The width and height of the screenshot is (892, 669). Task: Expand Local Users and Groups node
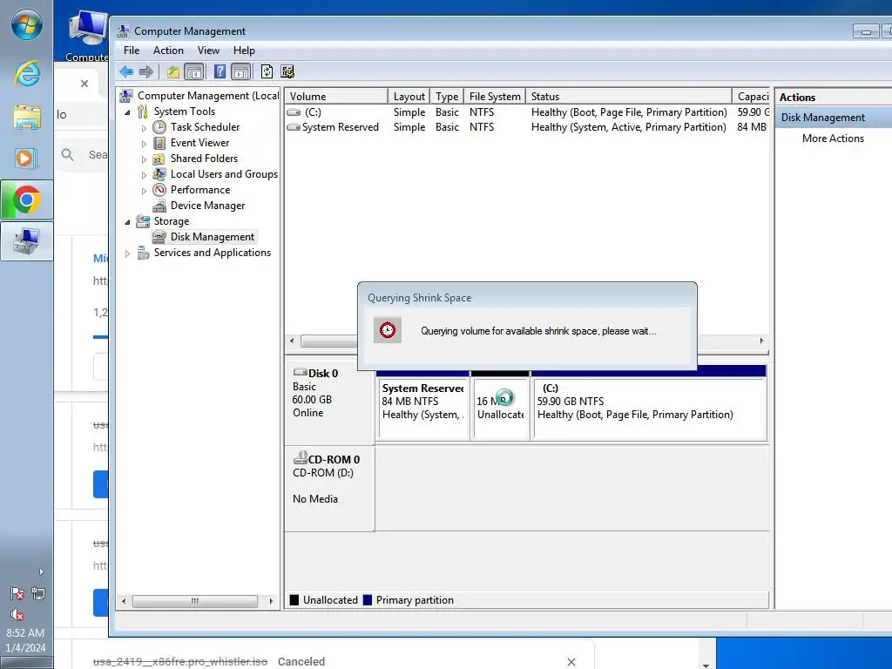(144, 174)
